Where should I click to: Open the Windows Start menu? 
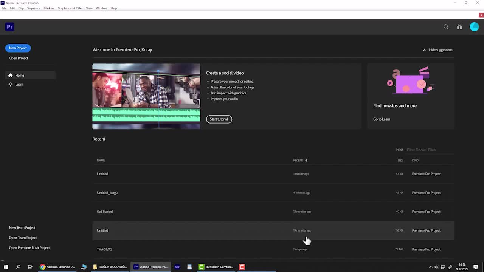coord(6,267)
